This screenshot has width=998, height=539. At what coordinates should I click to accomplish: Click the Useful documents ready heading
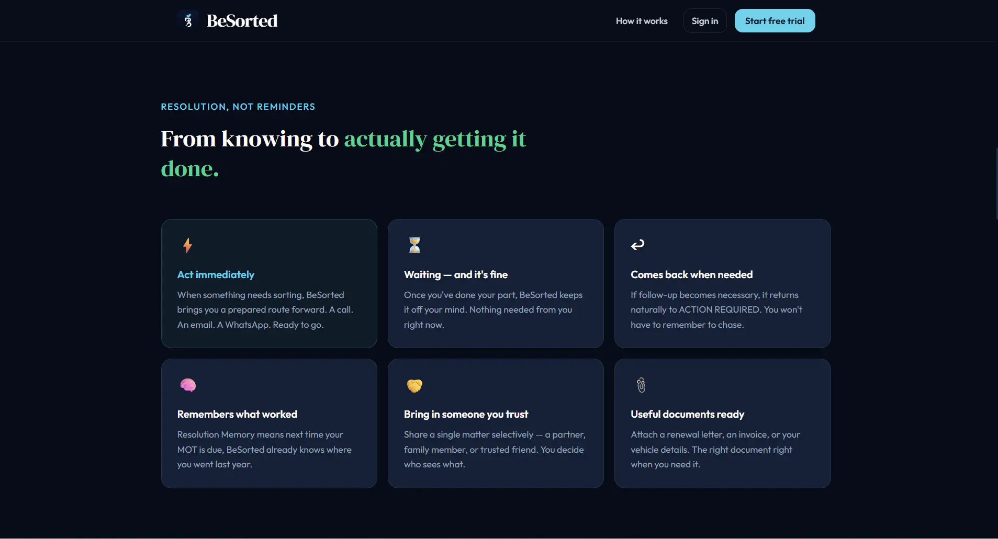pos(688,415)
